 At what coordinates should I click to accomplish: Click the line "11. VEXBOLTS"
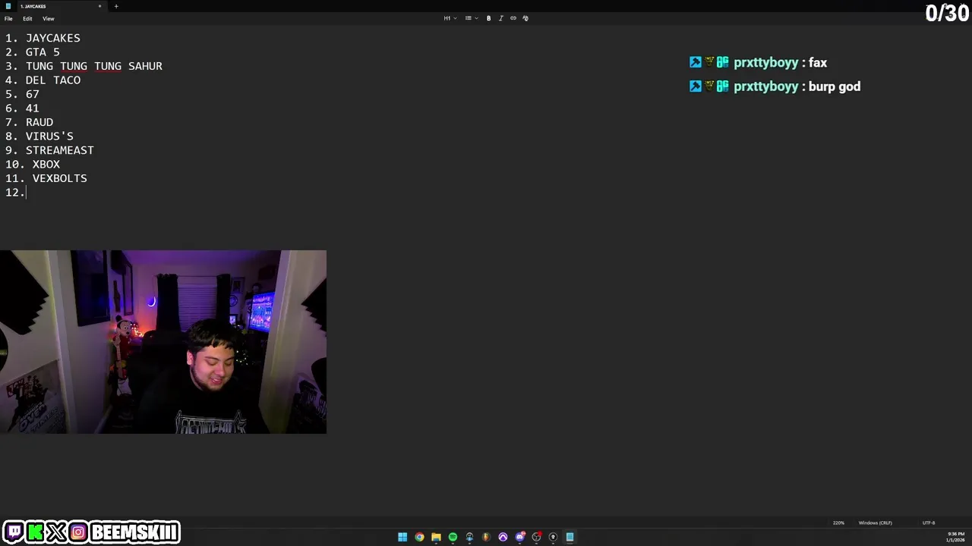46,178
